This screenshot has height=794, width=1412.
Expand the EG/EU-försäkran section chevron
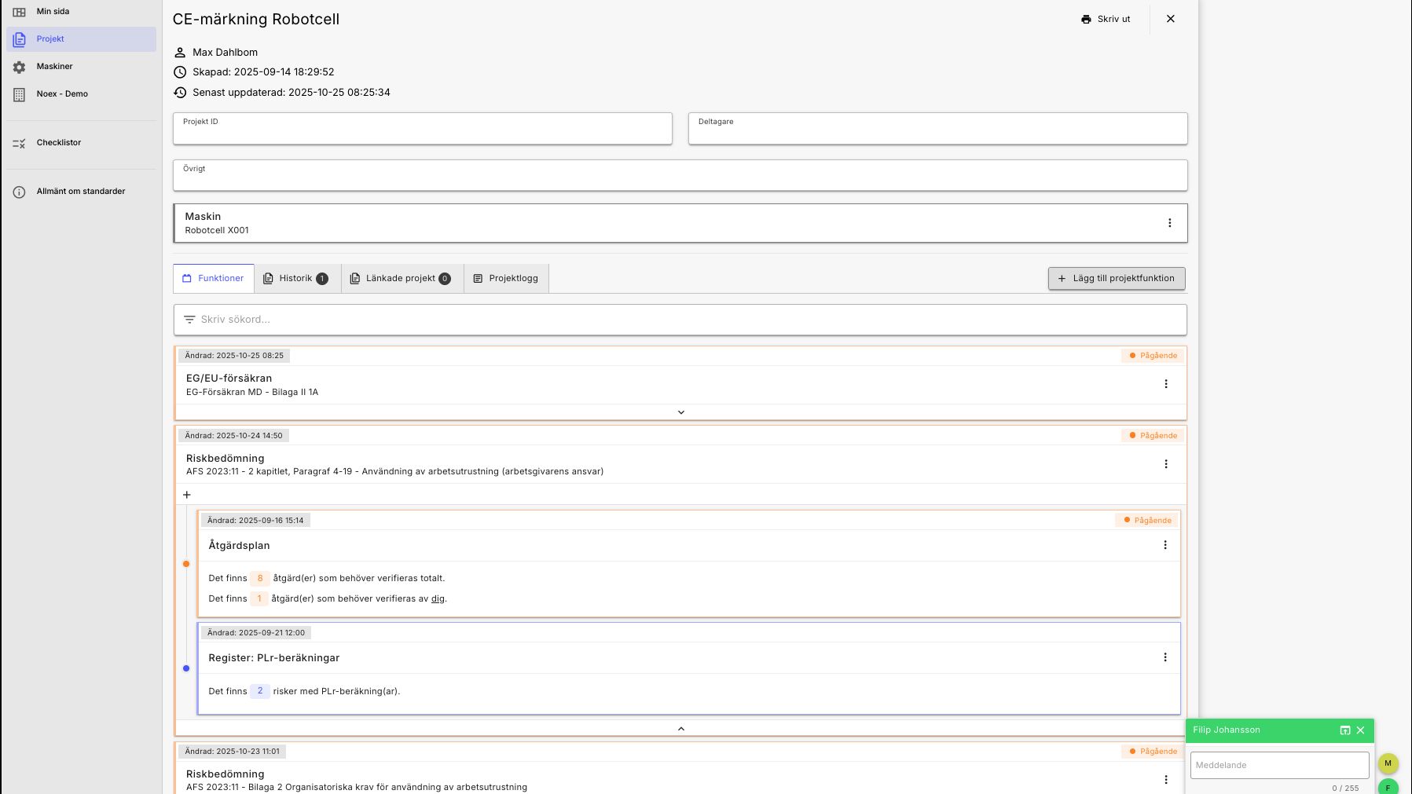pyautogui.click(x=680, y=412)
